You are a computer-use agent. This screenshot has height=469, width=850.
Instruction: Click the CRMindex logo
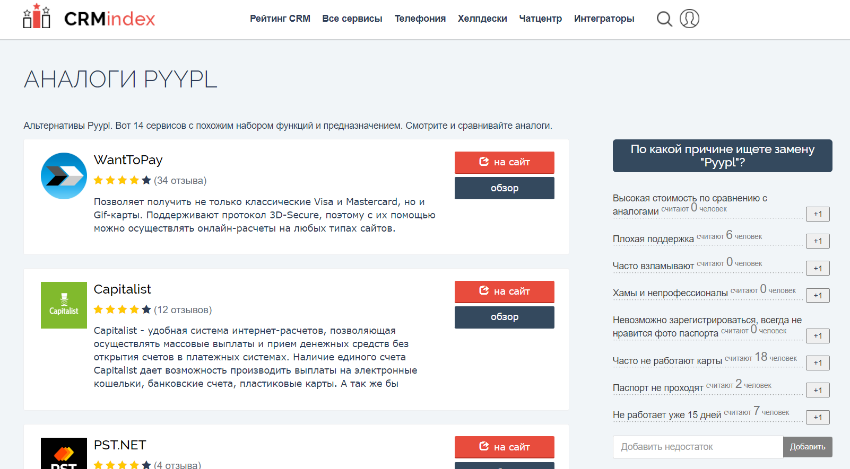(x=89, y=18)
